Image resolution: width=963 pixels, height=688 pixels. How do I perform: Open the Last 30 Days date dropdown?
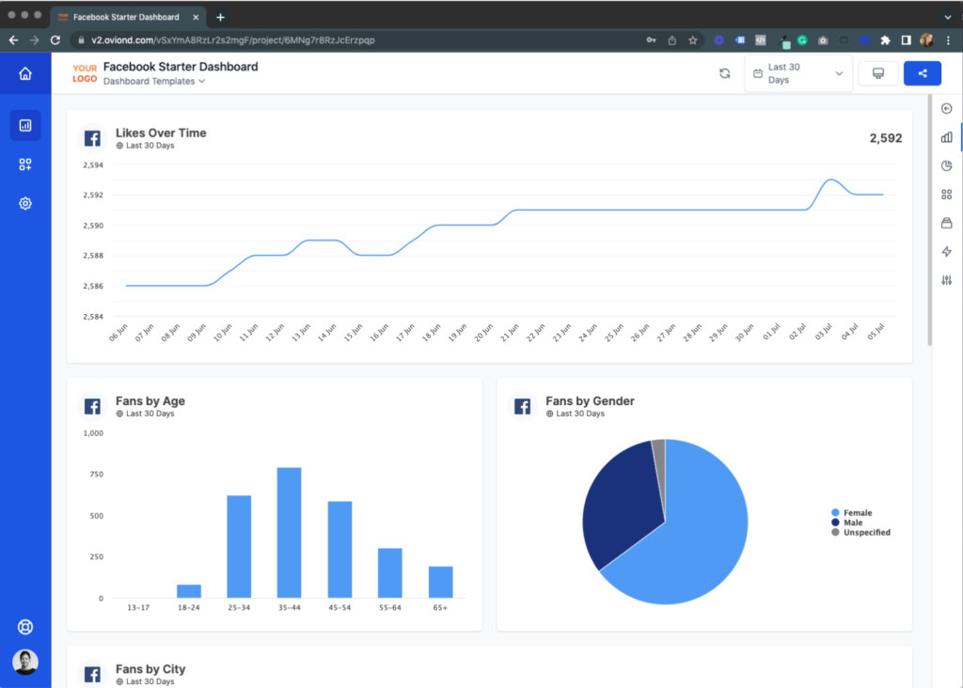(x=798, y=73)
